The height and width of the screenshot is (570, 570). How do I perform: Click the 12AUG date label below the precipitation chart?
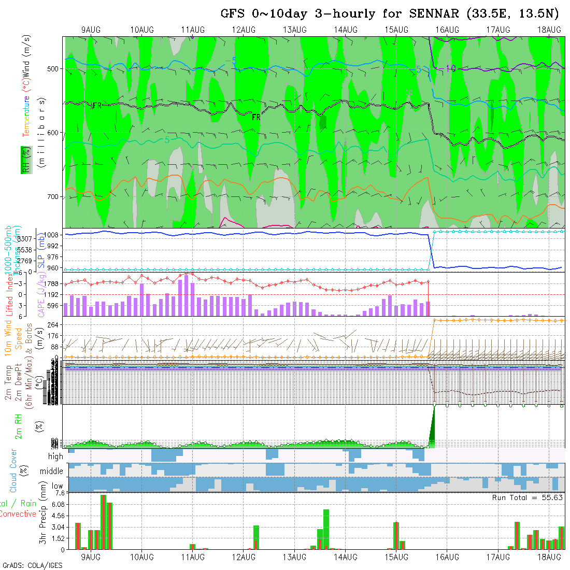[244, 557]
